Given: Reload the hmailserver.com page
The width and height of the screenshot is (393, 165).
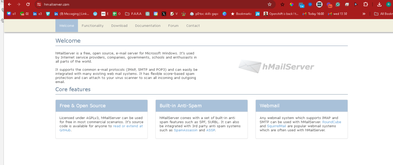Looking at the screenshot, I should (28, 4).
